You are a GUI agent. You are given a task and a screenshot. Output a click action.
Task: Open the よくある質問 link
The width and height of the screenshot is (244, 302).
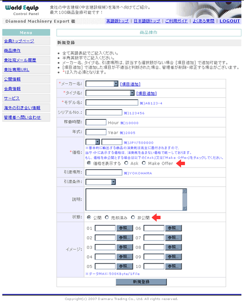[203, 21]
